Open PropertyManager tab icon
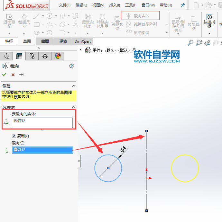 pyautogui.click(x=19, y=56)
